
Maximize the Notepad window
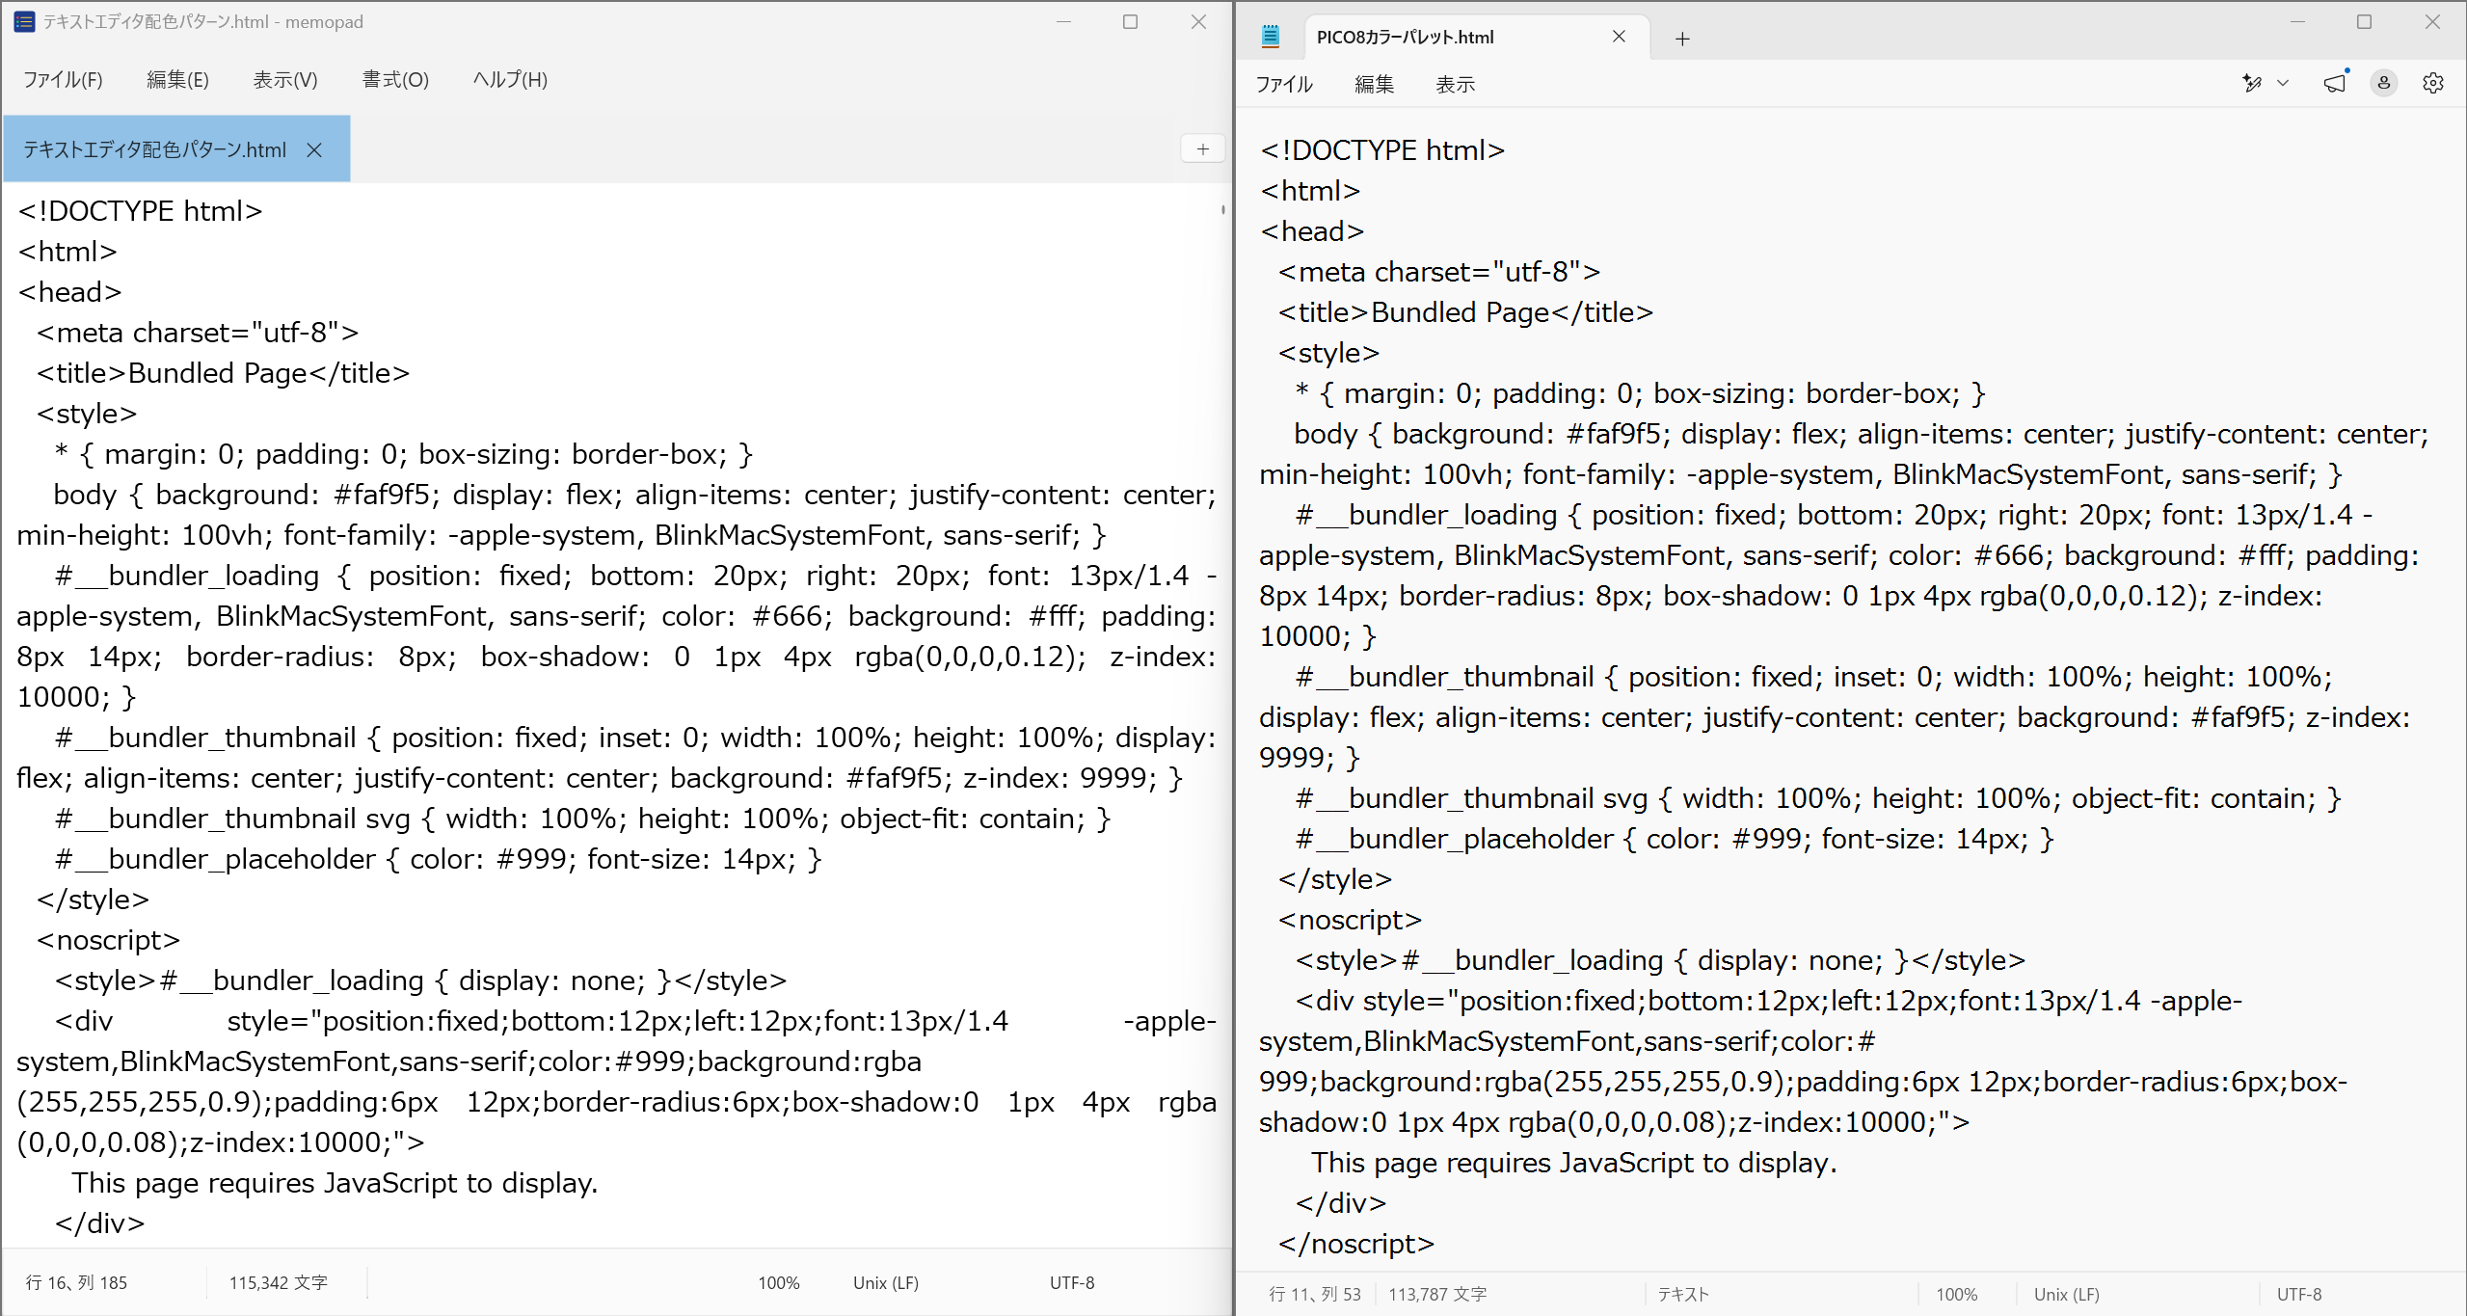point(2364,21)
